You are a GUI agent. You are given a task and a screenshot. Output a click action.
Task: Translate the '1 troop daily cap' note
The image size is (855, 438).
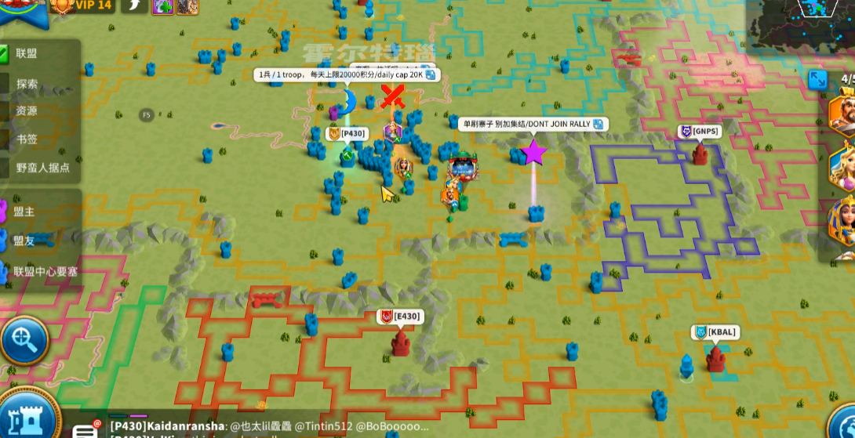click(430, 74)
